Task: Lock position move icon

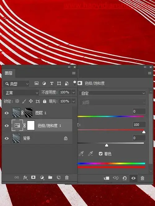Action: click(x=31, y=101)
